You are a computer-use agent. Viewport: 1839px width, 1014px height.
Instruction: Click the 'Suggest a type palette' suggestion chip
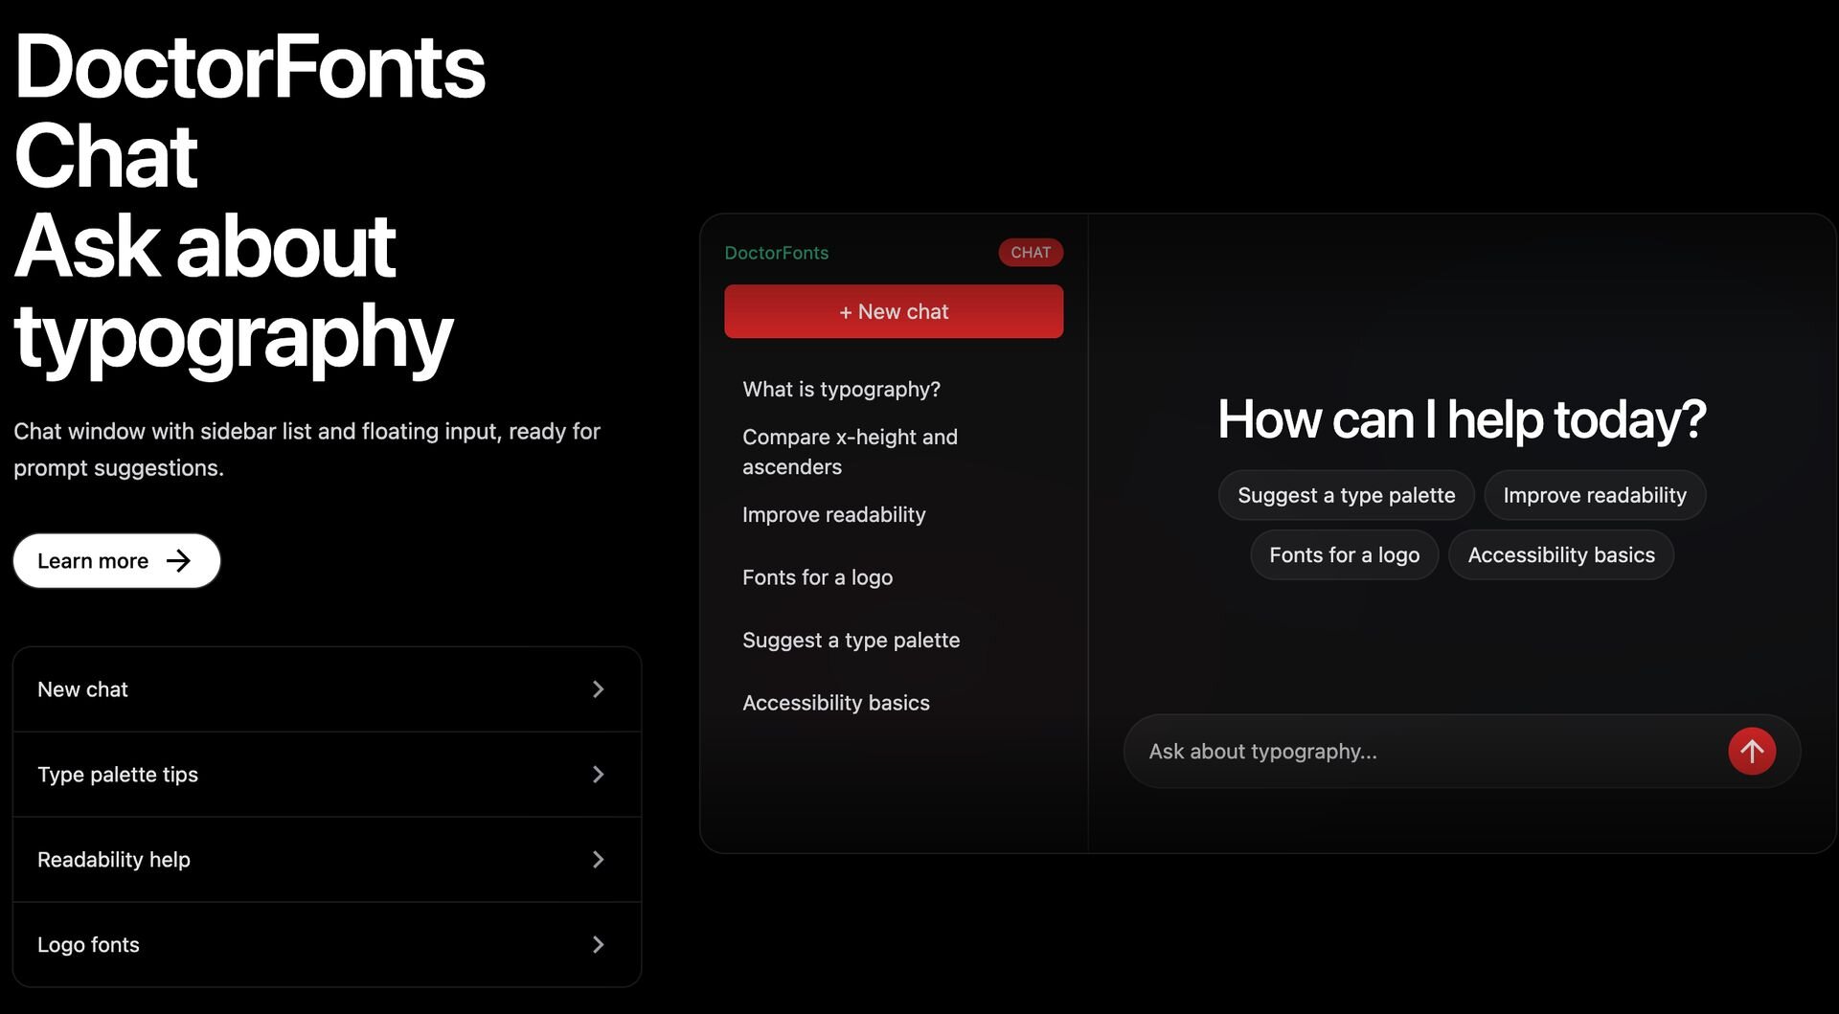coord(1346,495)
